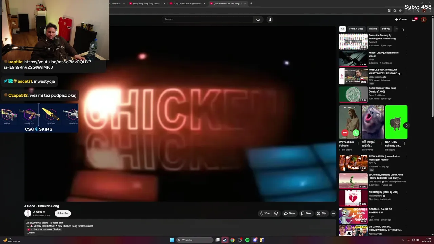Click the Chicken Song video player
The height and width of the screenshot is (244, 434).
point(180,114)
